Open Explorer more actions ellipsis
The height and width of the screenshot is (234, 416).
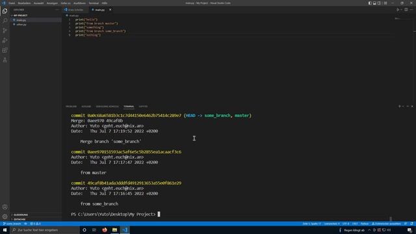click(x=57, y=10)
